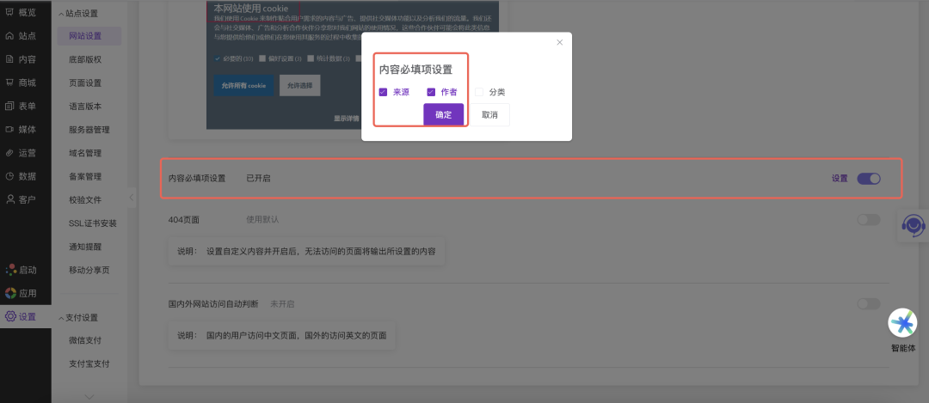
Task: Enable the 404页面 toggle
Action: pyautogui.click(x=869, y=220)
